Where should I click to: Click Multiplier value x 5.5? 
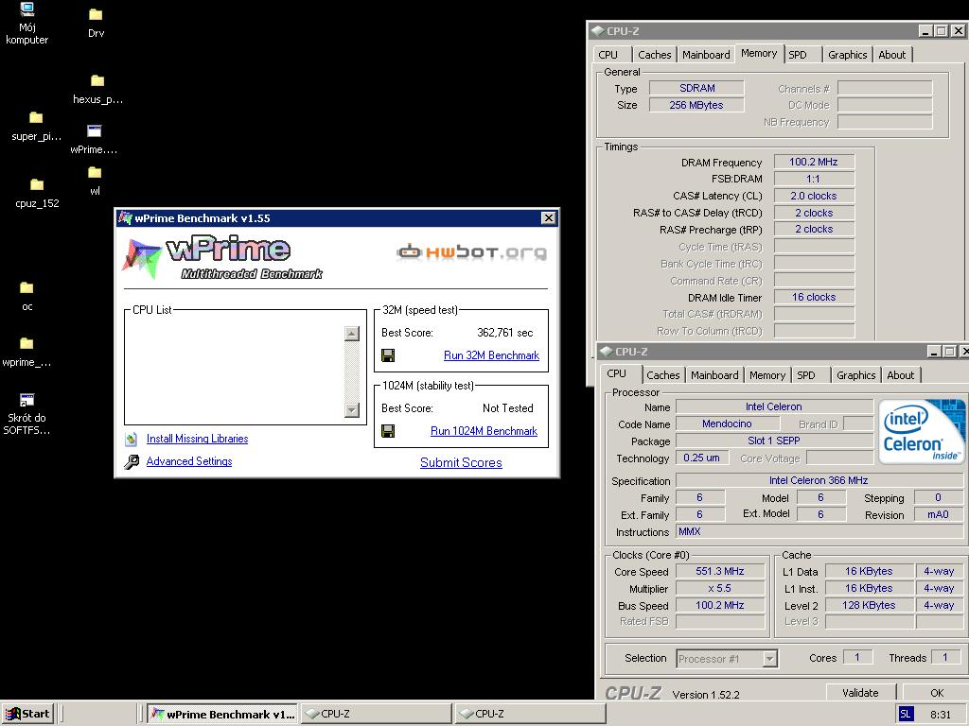tap(720, 588)
